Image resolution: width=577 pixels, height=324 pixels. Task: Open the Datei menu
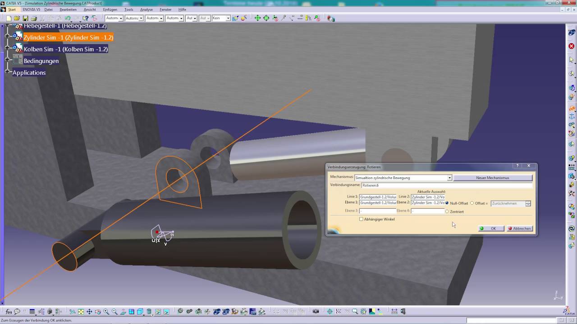click(48, 9)
